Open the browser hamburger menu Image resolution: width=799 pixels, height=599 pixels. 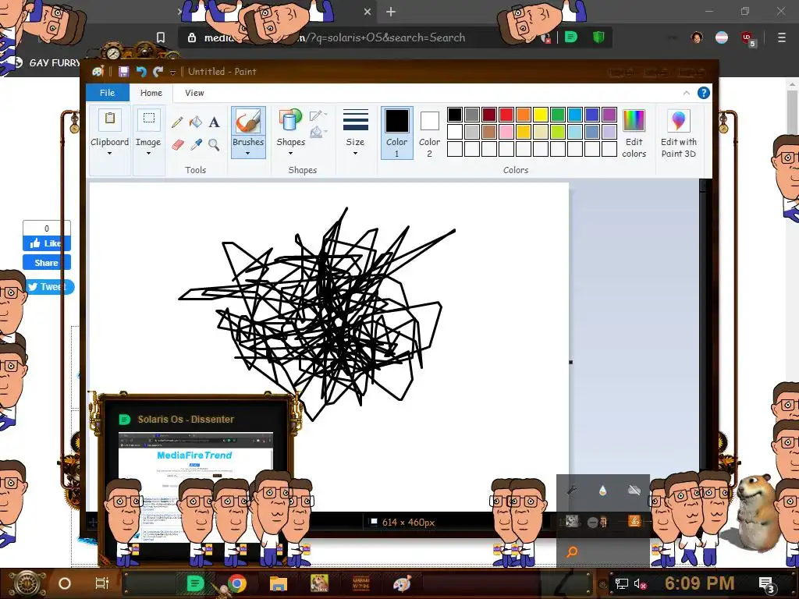[x=781, y=37]
